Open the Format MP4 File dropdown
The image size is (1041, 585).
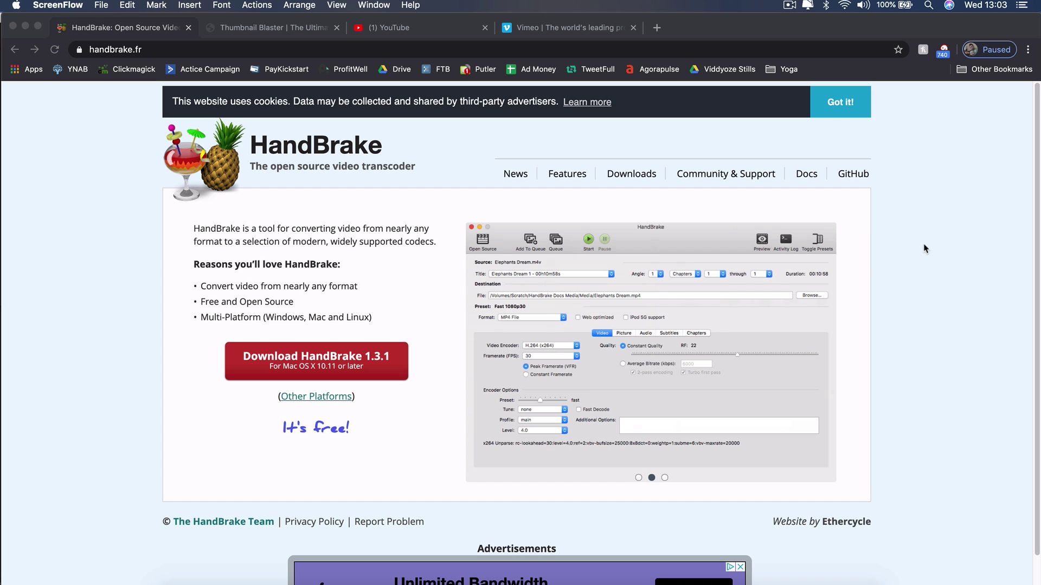pos(532,317)
